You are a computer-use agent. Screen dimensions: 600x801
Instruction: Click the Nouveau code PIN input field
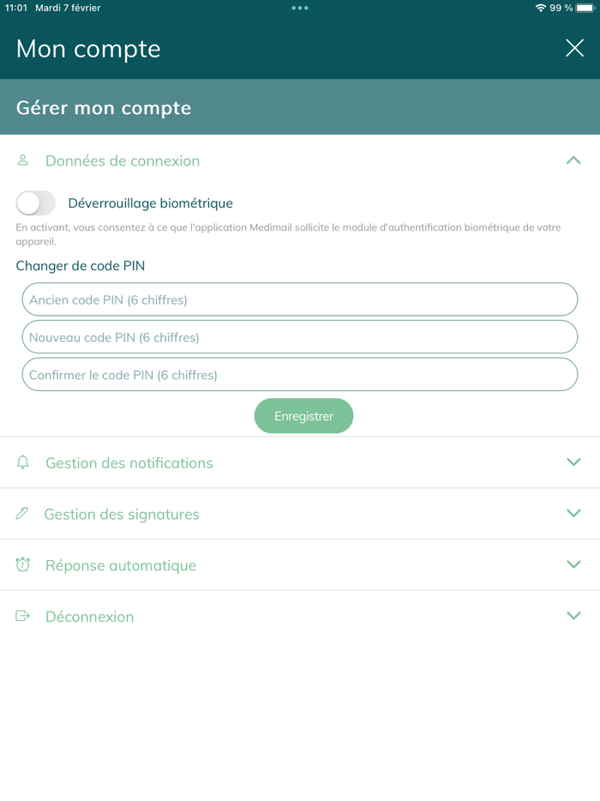(x=300, y=336)
